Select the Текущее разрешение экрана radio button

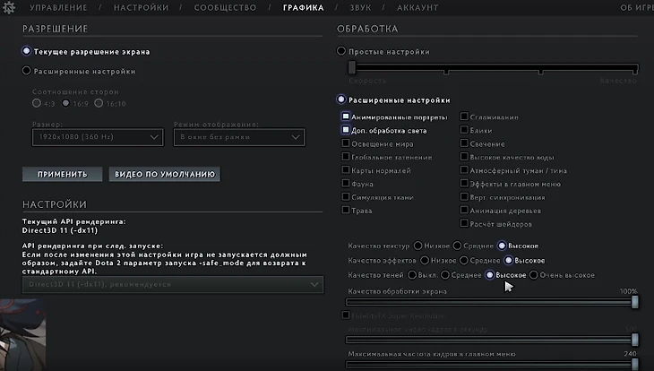click(27, 52)
